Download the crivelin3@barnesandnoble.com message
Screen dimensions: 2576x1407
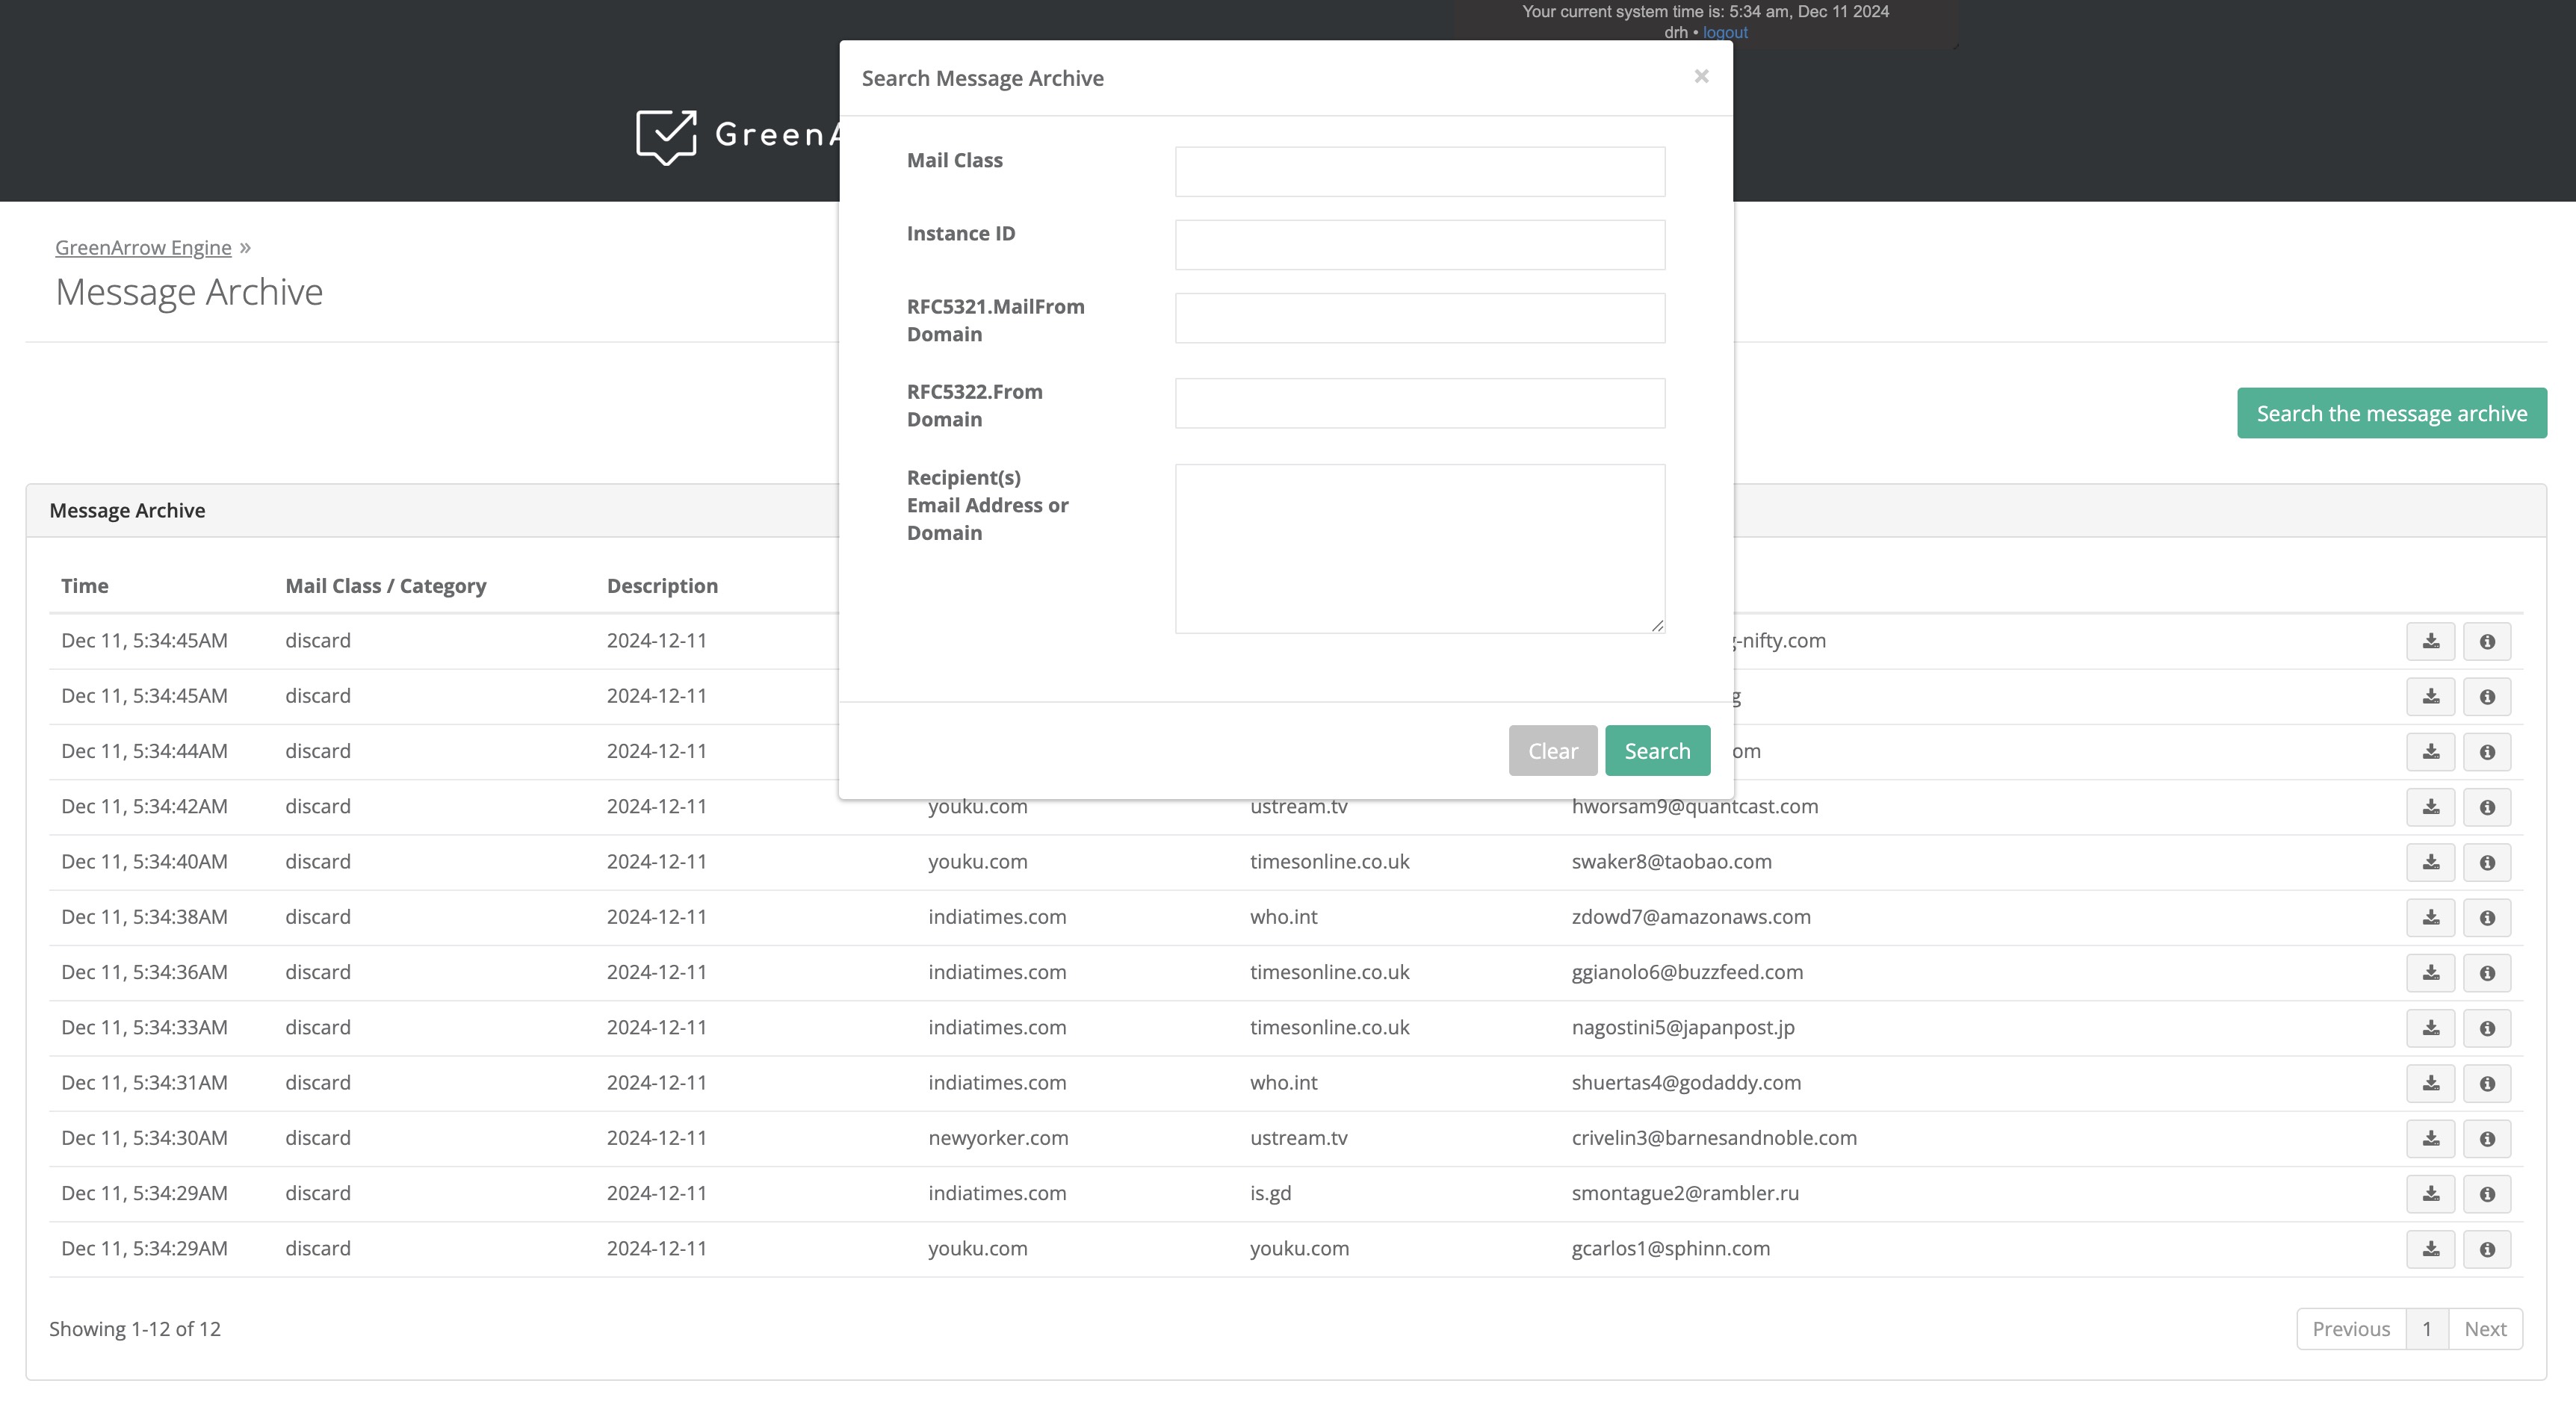pyautogui.click(x=2430, y=1138)
